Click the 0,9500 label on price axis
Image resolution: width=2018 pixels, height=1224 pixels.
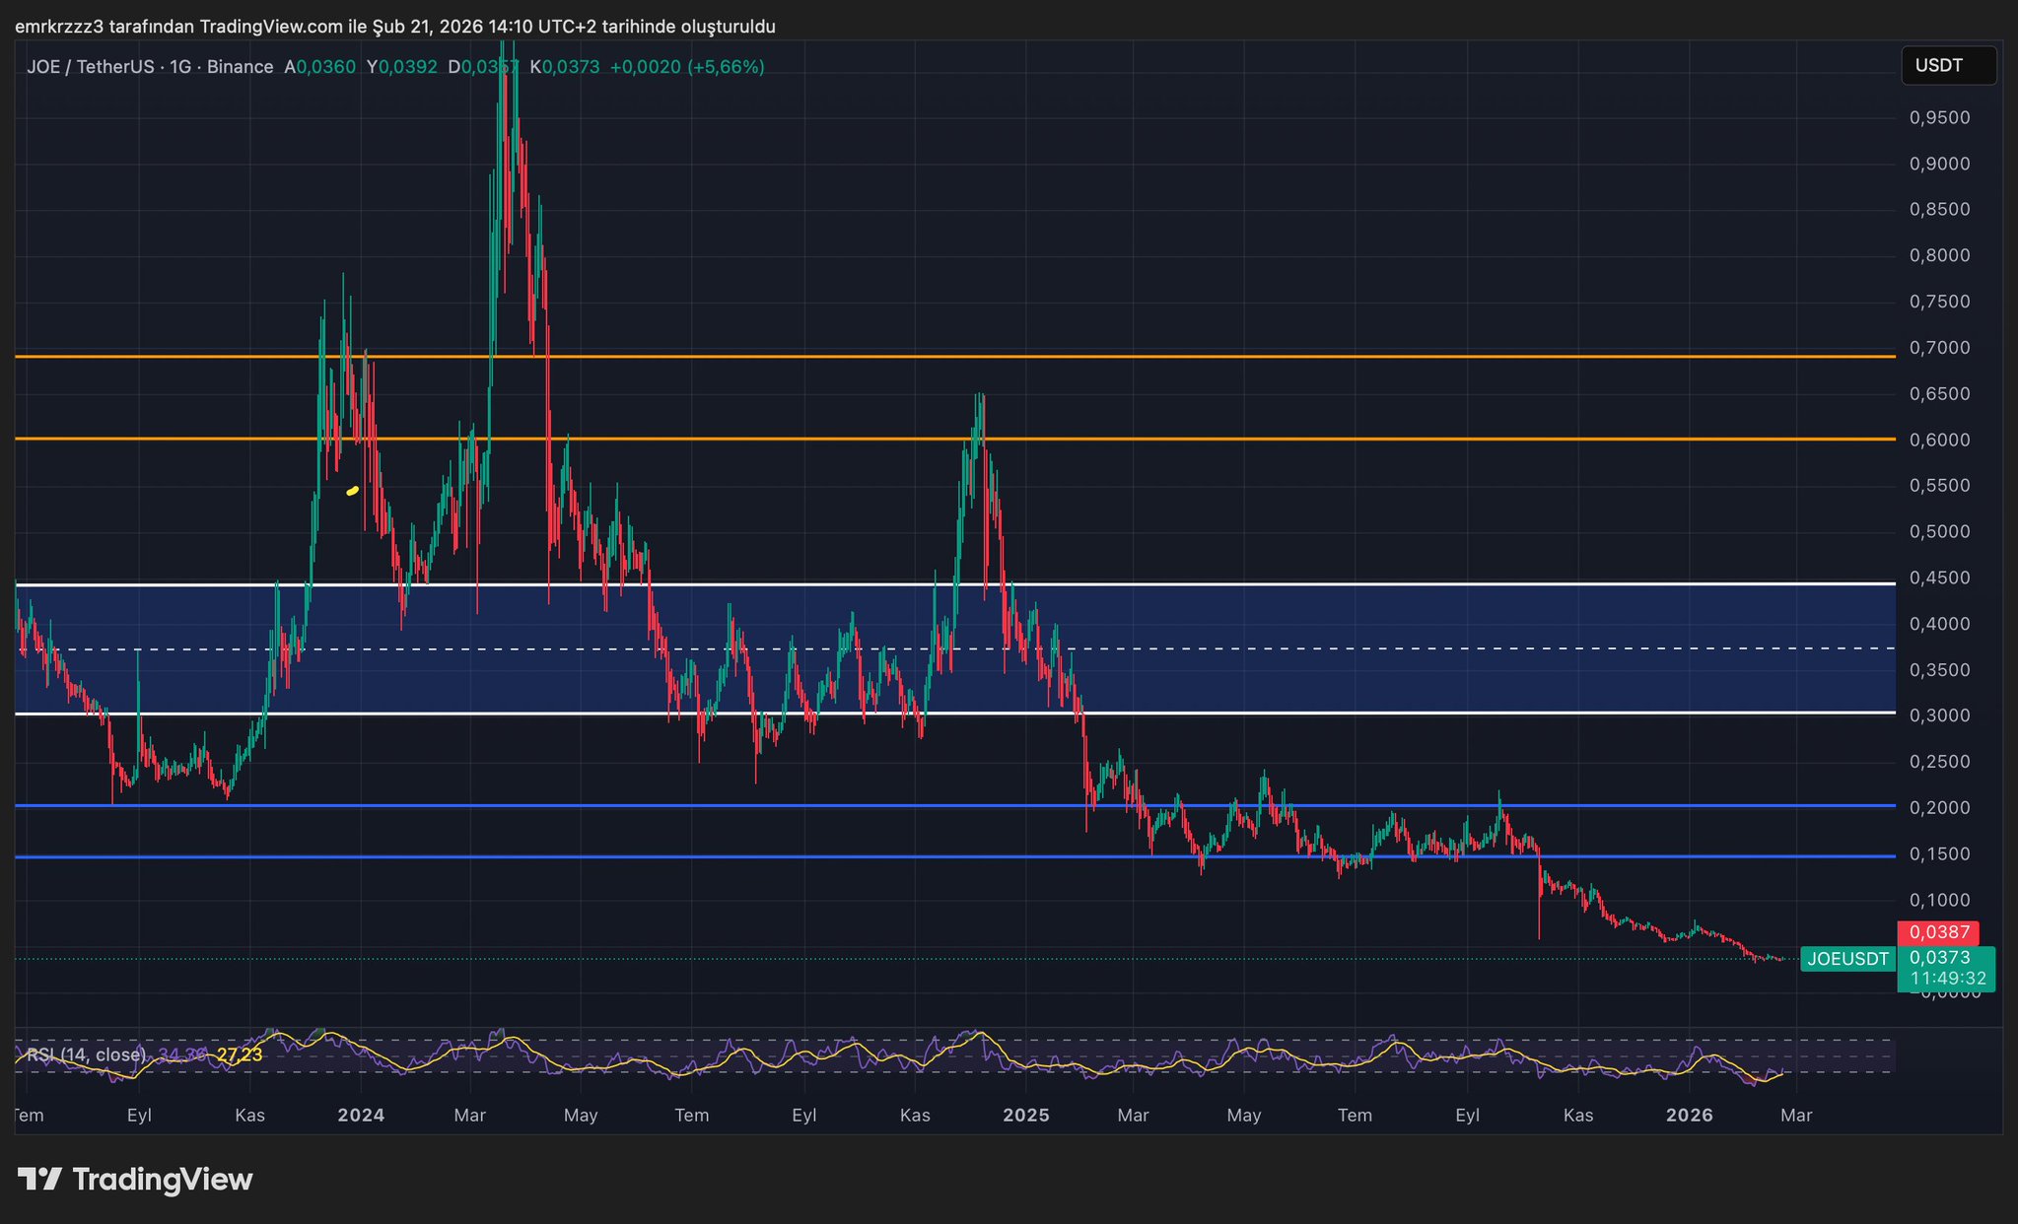[x=1939, y=118]
